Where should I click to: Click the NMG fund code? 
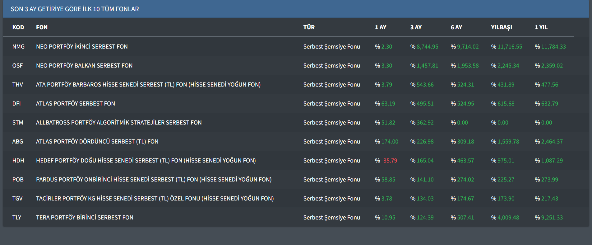click(x=18, y=47)
